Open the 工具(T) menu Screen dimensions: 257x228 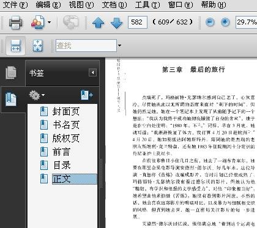tap(147, 4)
